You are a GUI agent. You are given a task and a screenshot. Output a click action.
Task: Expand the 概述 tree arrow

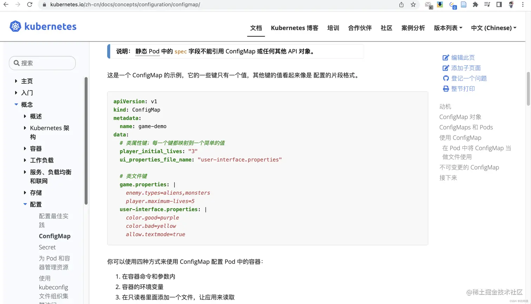click(x=25, y=116)
